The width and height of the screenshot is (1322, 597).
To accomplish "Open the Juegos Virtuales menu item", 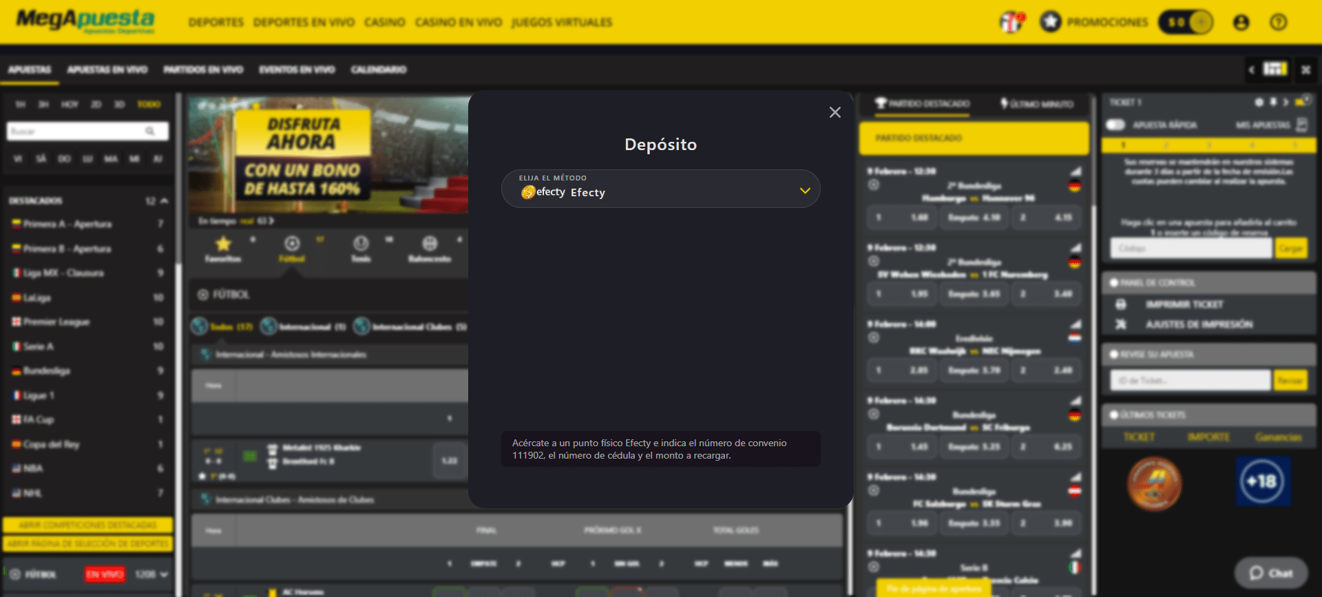I will pyautogui.click(x=561, y=23).
